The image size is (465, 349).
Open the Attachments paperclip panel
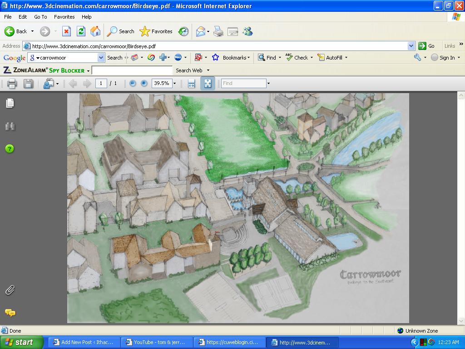(x=10, y=290)
